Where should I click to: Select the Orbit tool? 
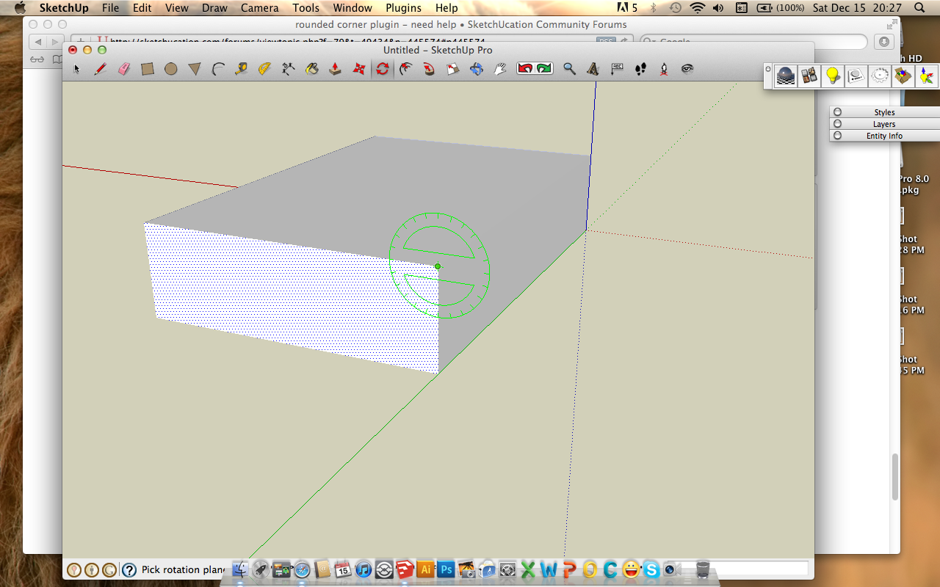pyautogui.click(x=477, y=69)
